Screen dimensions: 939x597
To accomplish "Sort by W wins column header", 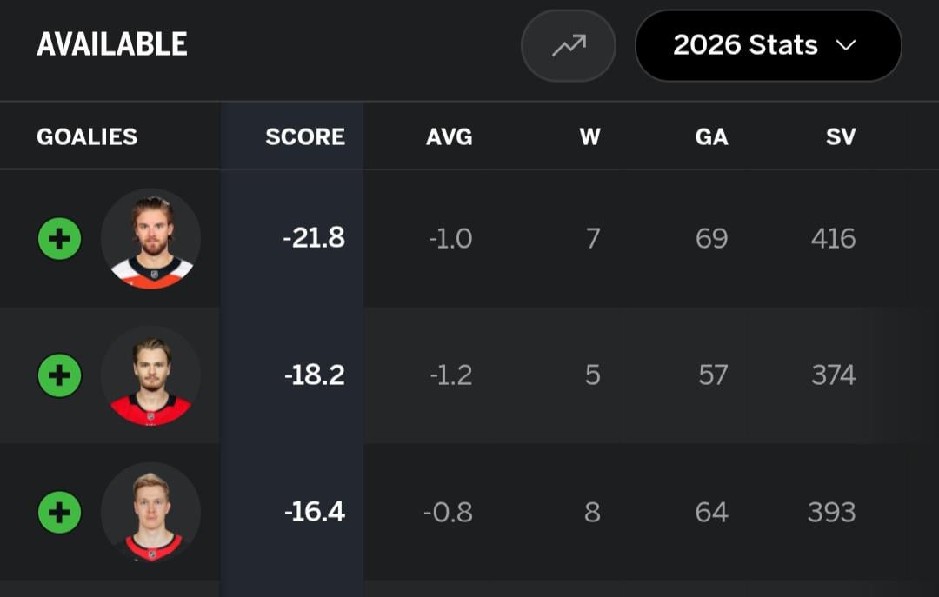I will (590, 136).
